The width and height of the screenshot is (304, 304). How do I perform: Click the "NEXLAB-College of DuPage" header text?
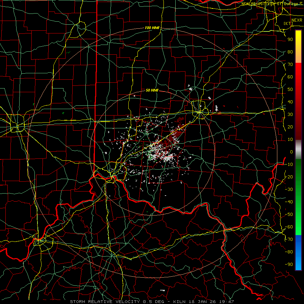pos(270,4)
